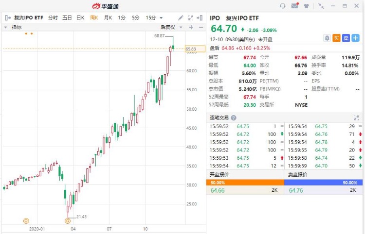Expand chart to fullscreen icon
This screenshot has height=234, width=365.
[190, 17]
